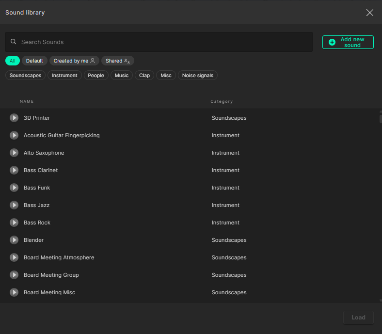Viewport: 382px width, 334px height.
Task: Focus the Search Sounds field
Action: click(159, 42)
